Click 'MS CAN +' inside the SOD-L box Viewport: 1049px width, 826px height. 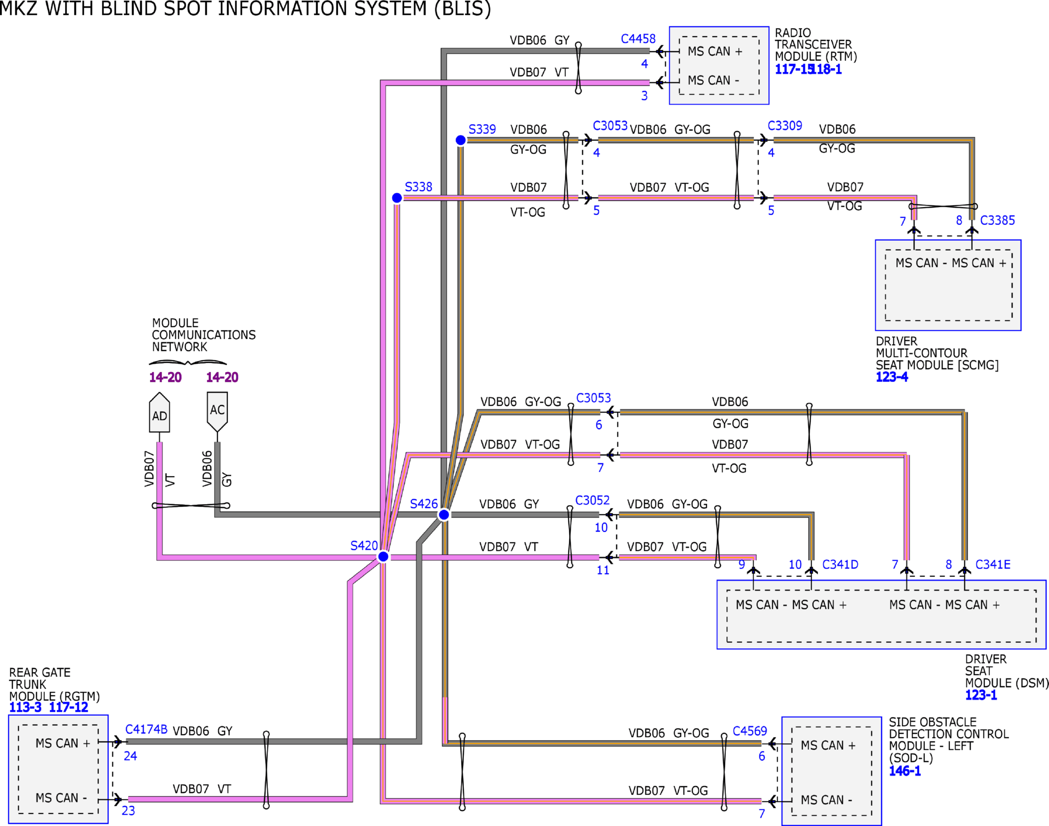point(828,746)
